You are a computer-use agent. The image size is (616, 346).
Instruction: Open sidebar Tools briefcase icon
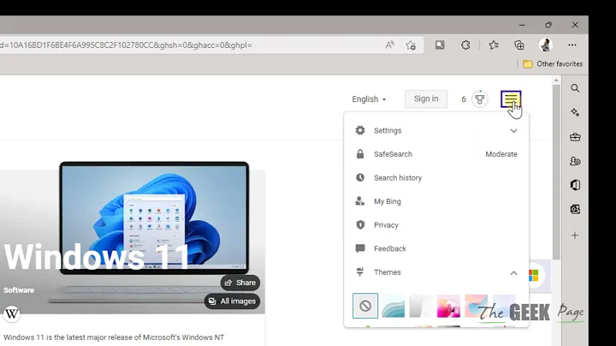(575, 137)
